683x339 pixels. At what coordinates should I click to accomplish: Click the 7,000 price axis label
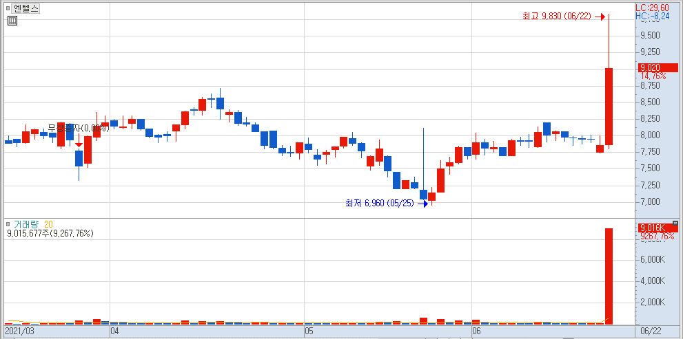click(651, 202)
